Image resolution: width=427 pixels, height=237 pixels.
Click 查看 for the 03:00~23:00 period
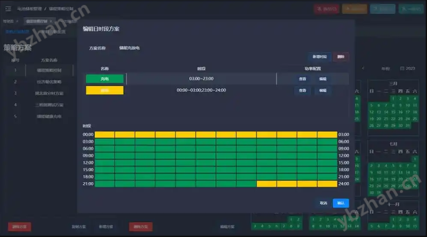(x=303, y=79)
